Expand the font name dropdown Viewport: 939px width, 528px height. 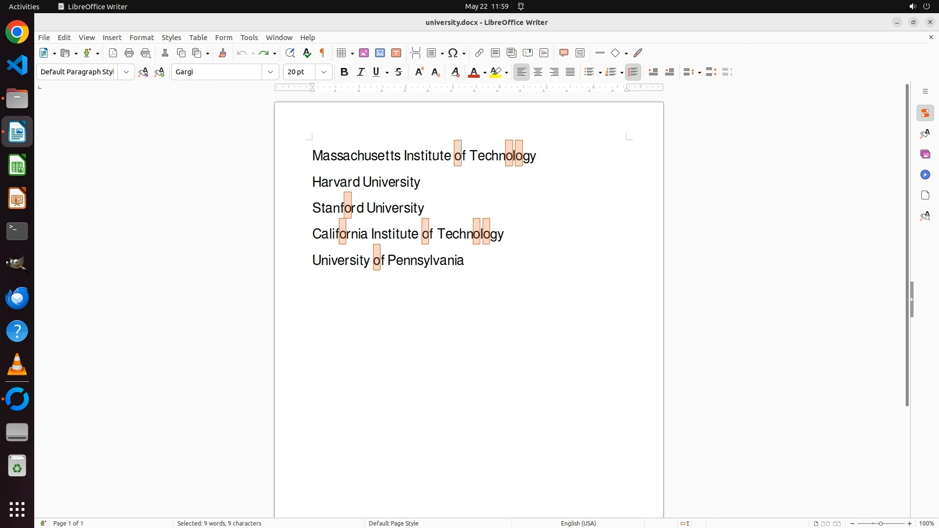coord(270,72)
